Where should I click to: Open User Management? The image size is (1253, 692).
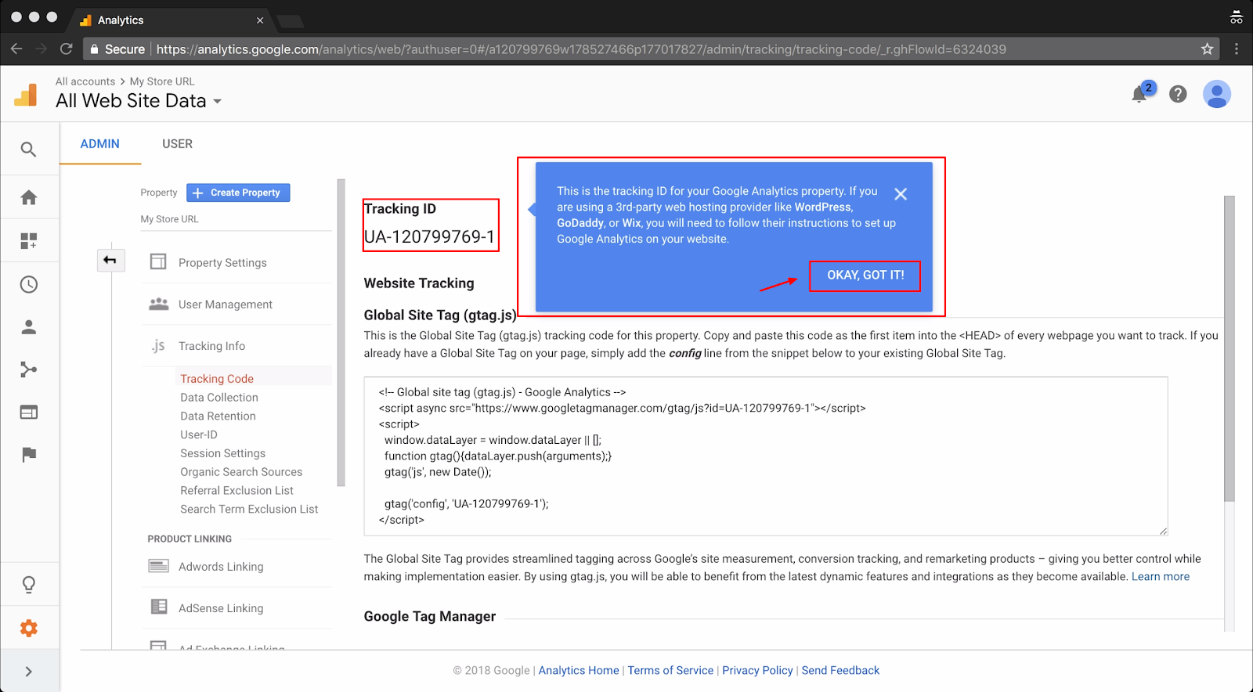[226, 305]
